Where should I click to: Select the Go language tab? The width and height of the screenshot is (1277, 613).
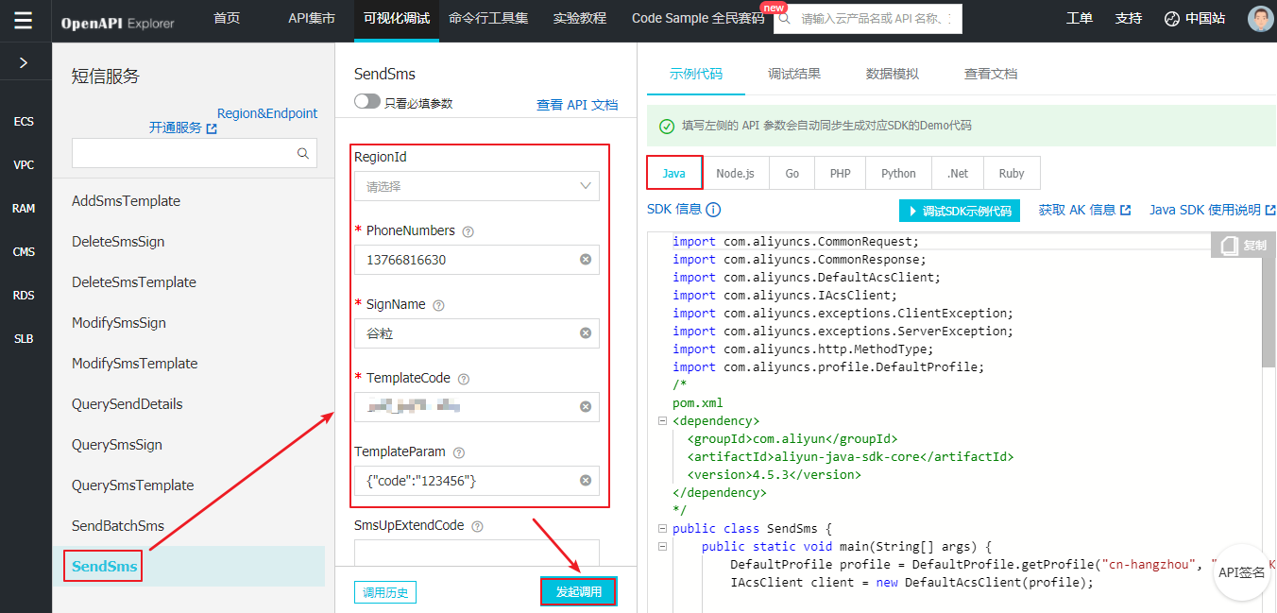pyautogui.click(x=792, y=174)
